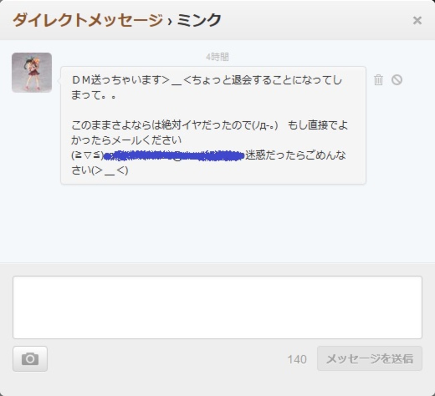
Task: Focus the message compose text box
Action: pos(217,307)
